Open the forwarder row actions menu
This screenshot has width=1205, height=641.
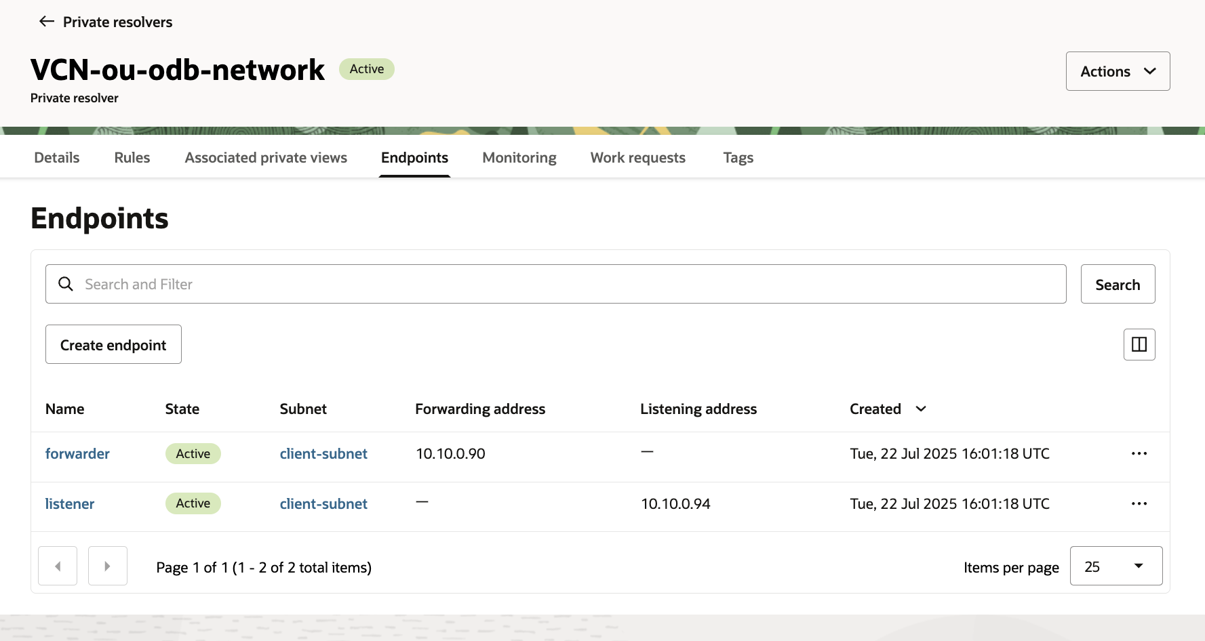point(1139,454)
